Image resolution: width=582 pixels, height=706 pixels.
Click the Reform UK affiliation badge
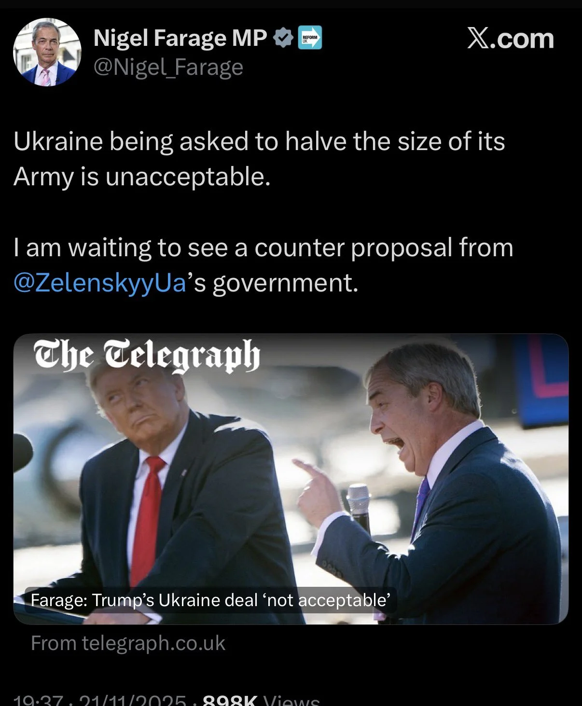coord(310,38)
